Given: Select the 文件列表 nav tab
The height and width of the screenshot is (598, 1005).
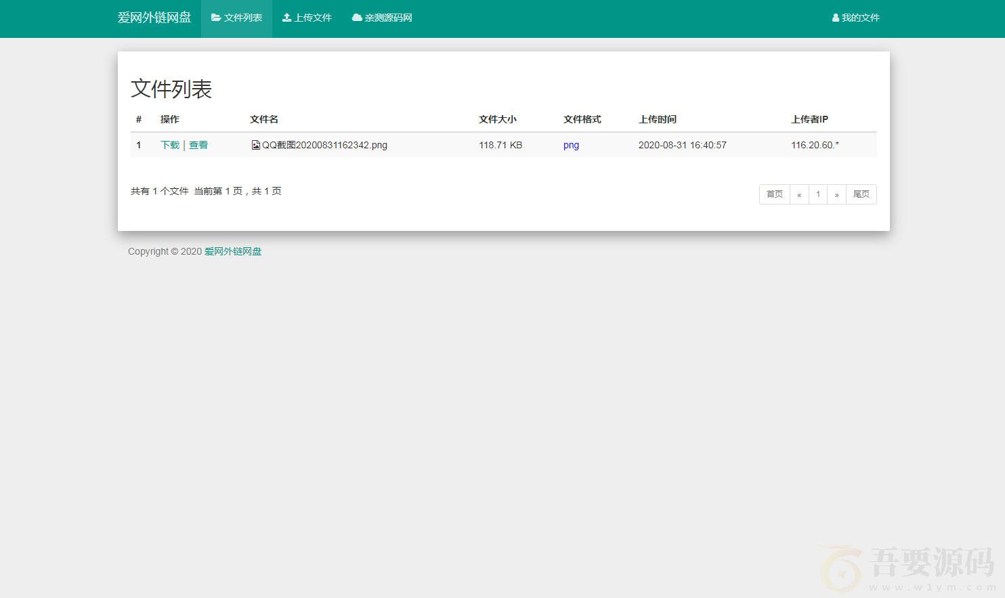Looking at the screenshot, I should click(x=236, y=18).
